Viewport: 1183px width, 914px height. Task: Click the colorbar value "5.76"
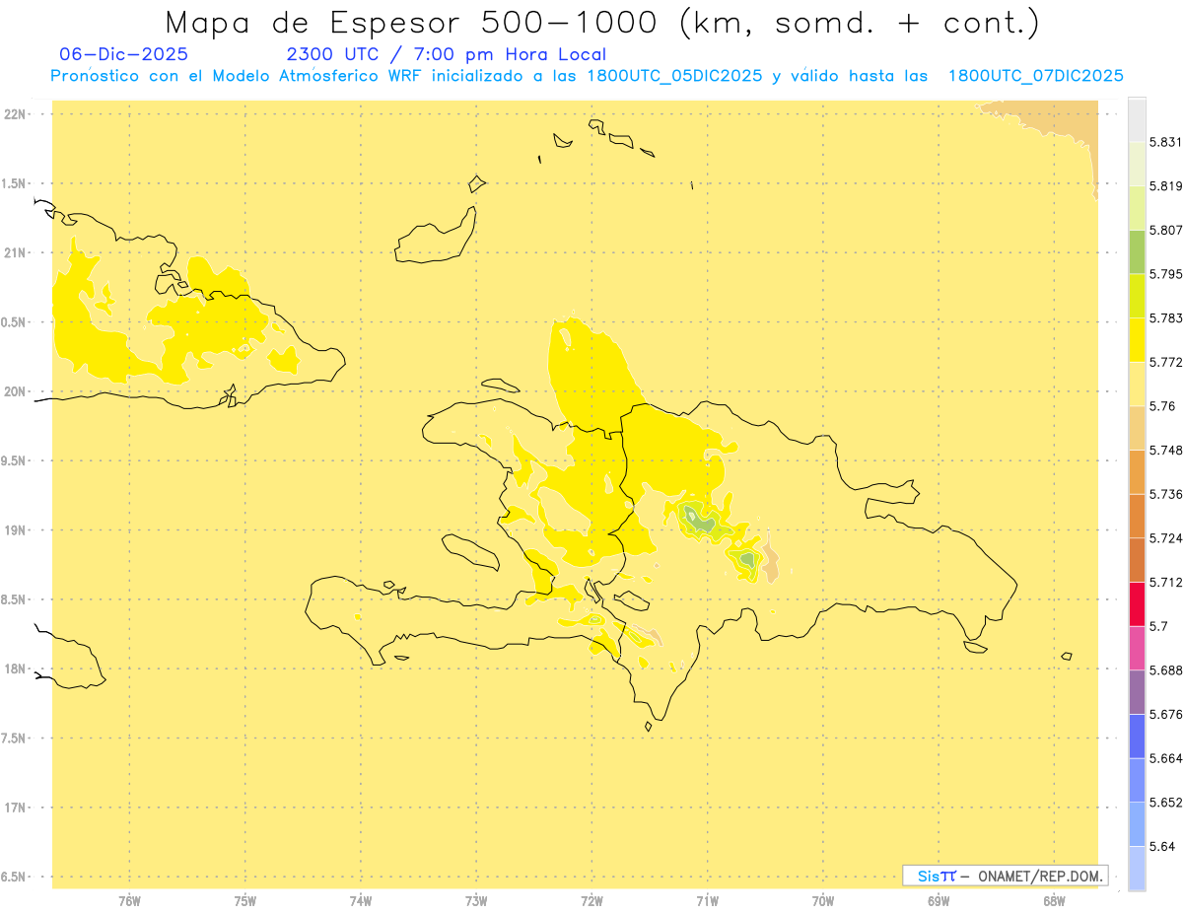pyautogui.click(x=1162, y=406)
